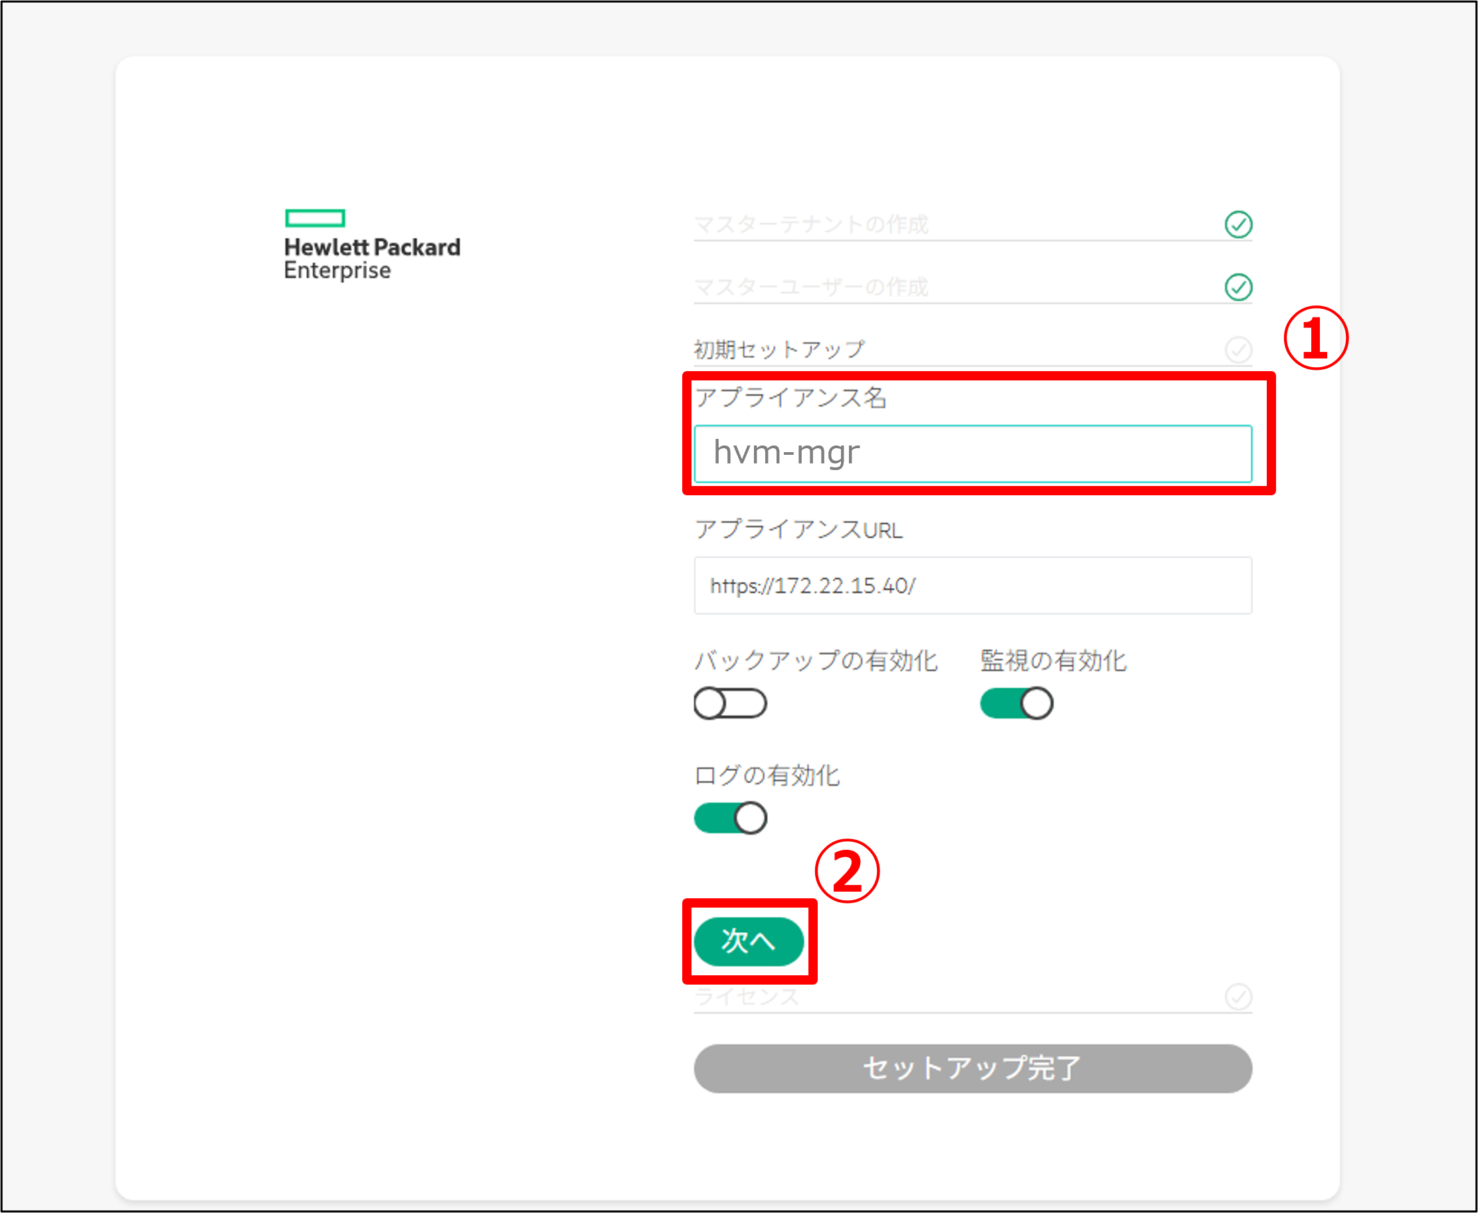Click the ログの有効化 label text
Screen dimensions: 1478x1213
[767, 775]
